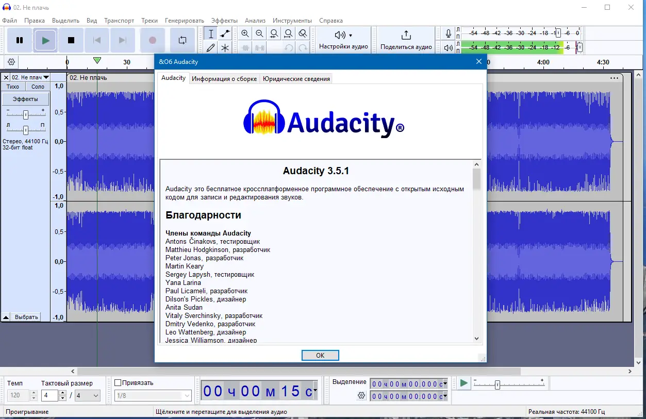Adjust the playback level slider on meter
The width and height of the screenshot is (646, 419).
[x=579, y=47]
